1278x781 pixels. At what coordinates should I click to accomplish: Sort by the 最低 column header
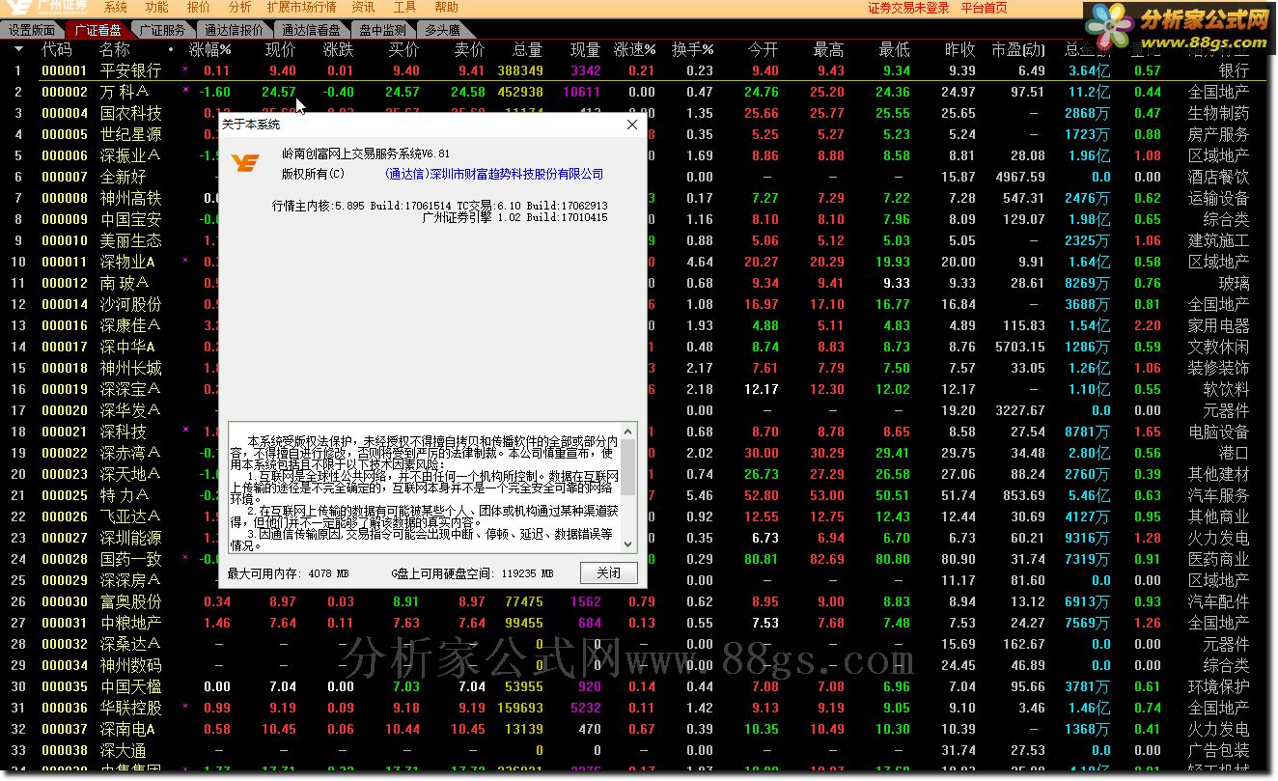pos(894,49)
